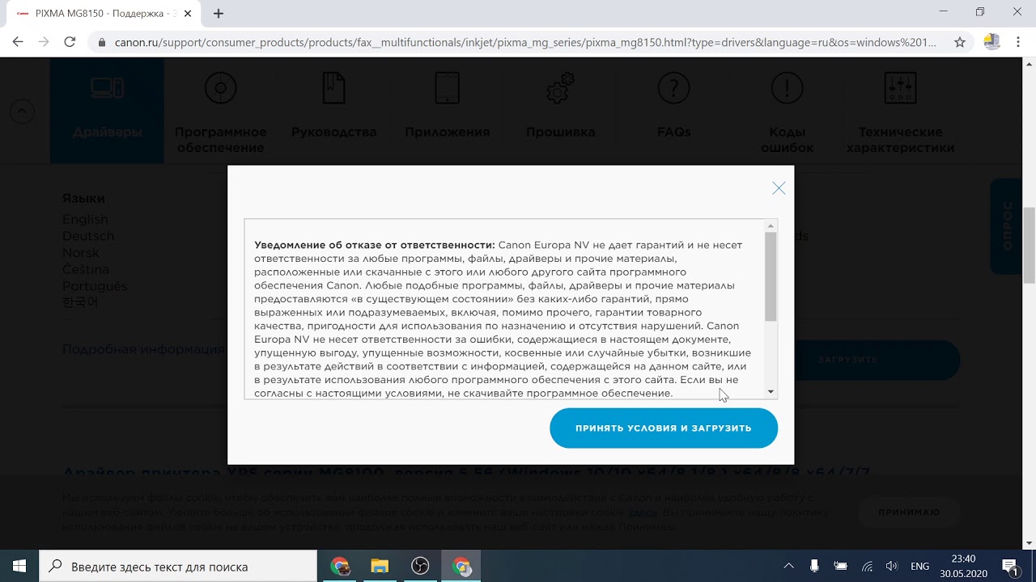Open FAQs question mark icon
1036x582 pixels.
673,88
